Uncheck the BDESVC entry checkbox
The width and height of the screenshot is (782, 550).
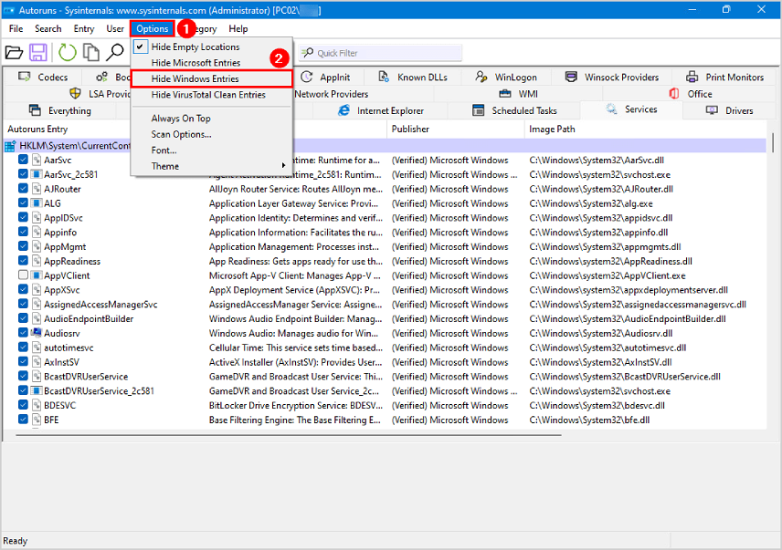click(23, 405)
